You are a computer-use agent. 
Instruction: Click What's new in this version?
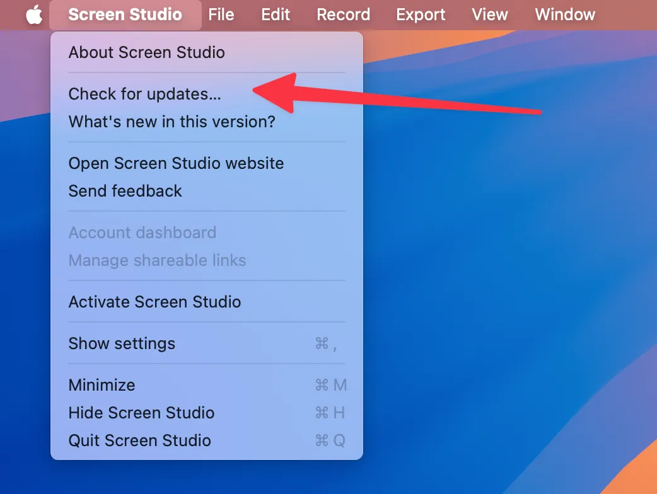coord(172,122)
